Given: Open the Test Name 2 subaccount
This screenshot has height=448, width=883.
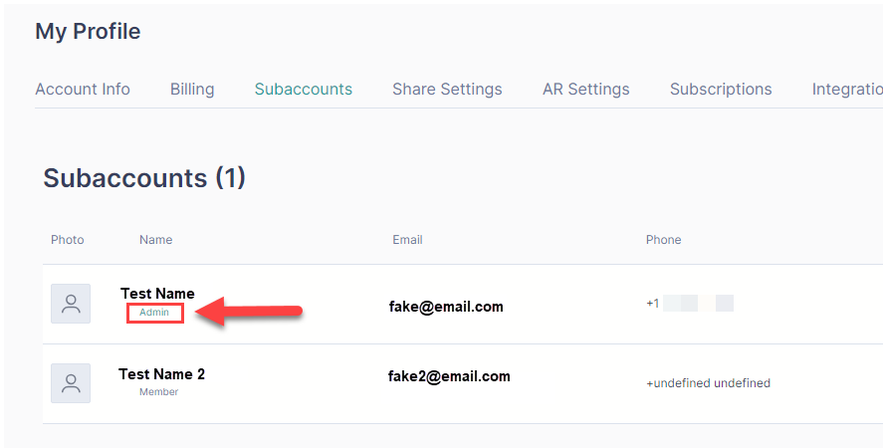Looking at the screenshot, I should (161, 374).
